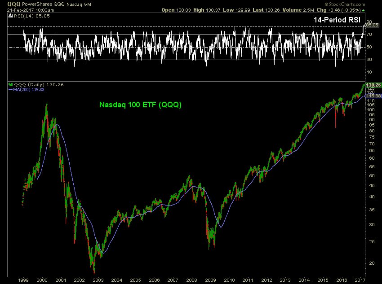Click the PowerShares QQQ Nasdaq GM name
The image size is (382, 284).
[x=57, y=4]
